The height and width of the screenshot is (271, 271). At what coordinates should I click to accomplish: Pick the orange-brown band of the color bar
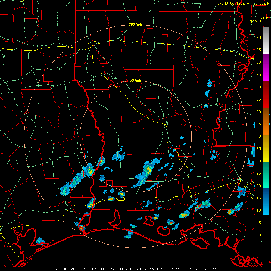(x=266, y=121)
